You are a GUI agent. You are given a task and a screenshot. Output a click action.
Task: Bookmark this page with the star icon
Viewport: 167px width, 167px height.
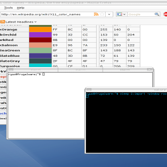click(102, 14)
